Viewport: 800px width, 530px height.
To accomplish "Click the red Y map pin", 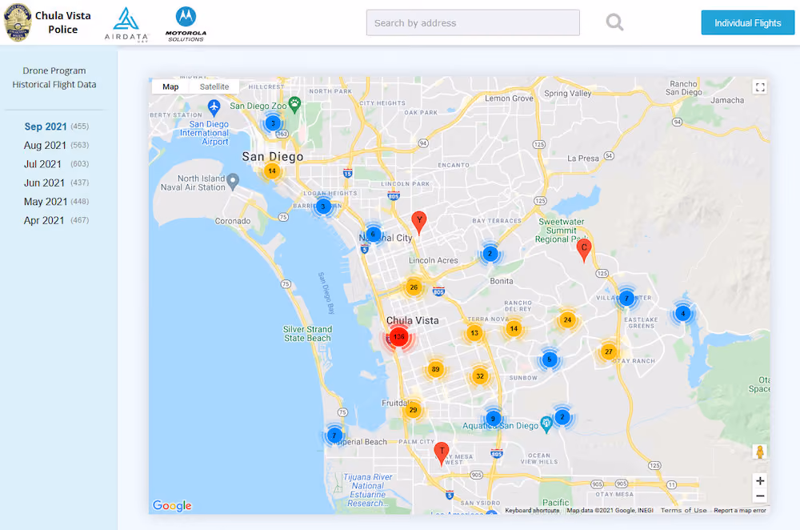I will (419, 223).
